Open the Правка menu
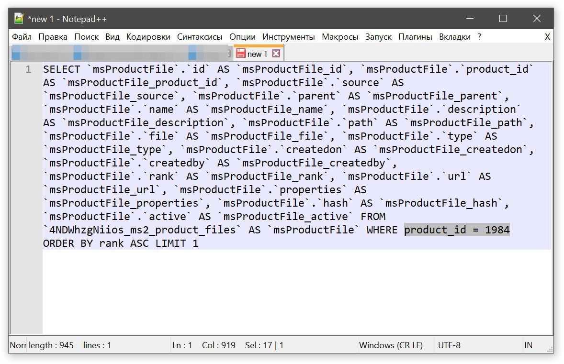This screenshot has width=564, height=364. (x=53, y=37)
